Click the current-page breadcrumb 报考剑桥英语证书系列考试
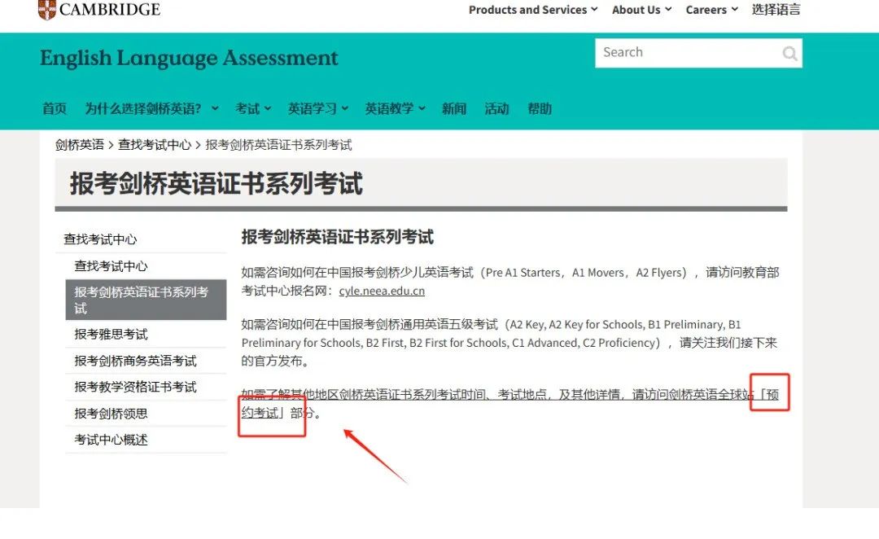This screenshot has width=879, height=539. pos(278,145)
